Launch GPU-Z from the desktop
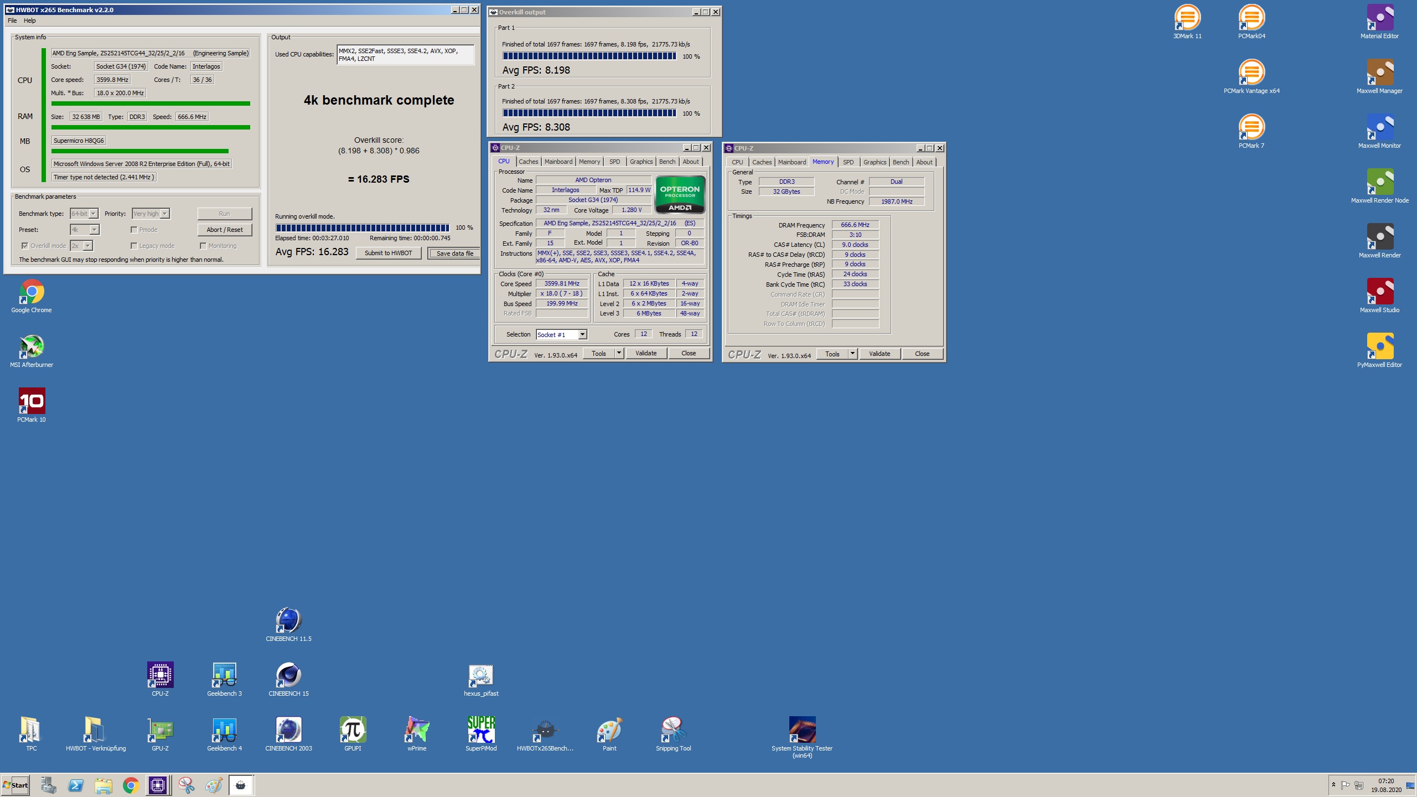Image resolution: width=1417 pixels, height=797 pixels. point(160,734)
